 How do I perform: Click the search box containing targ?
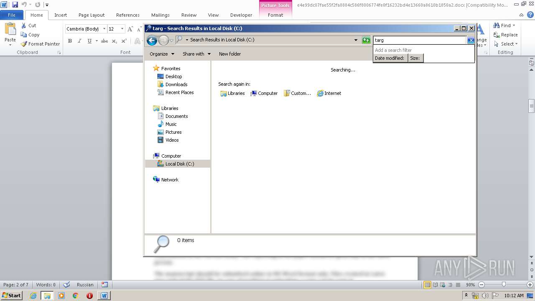[420, 40]
